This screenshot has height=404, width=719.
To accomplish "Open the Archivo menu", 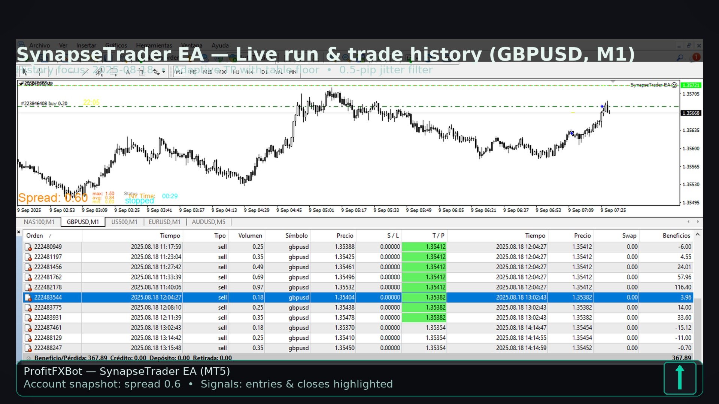I will (x=39, y=45).
